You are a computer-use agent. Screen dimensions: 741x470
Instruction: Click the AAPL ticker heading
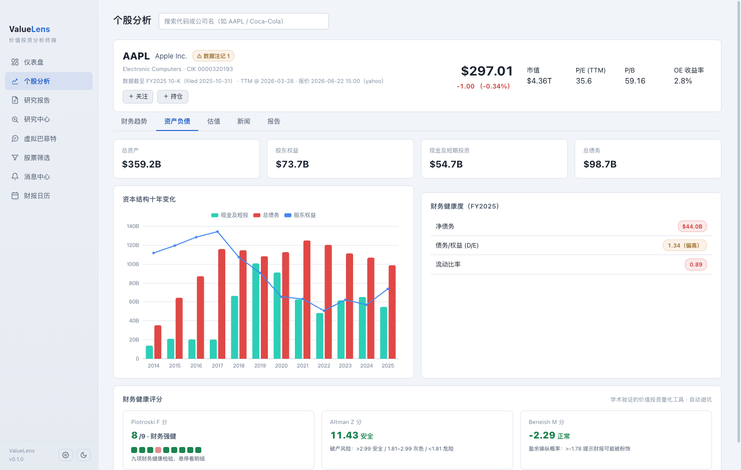[136, 56]
